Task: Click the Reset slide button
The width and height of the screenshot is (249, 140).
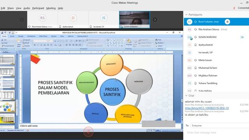Action: point(26,43)
